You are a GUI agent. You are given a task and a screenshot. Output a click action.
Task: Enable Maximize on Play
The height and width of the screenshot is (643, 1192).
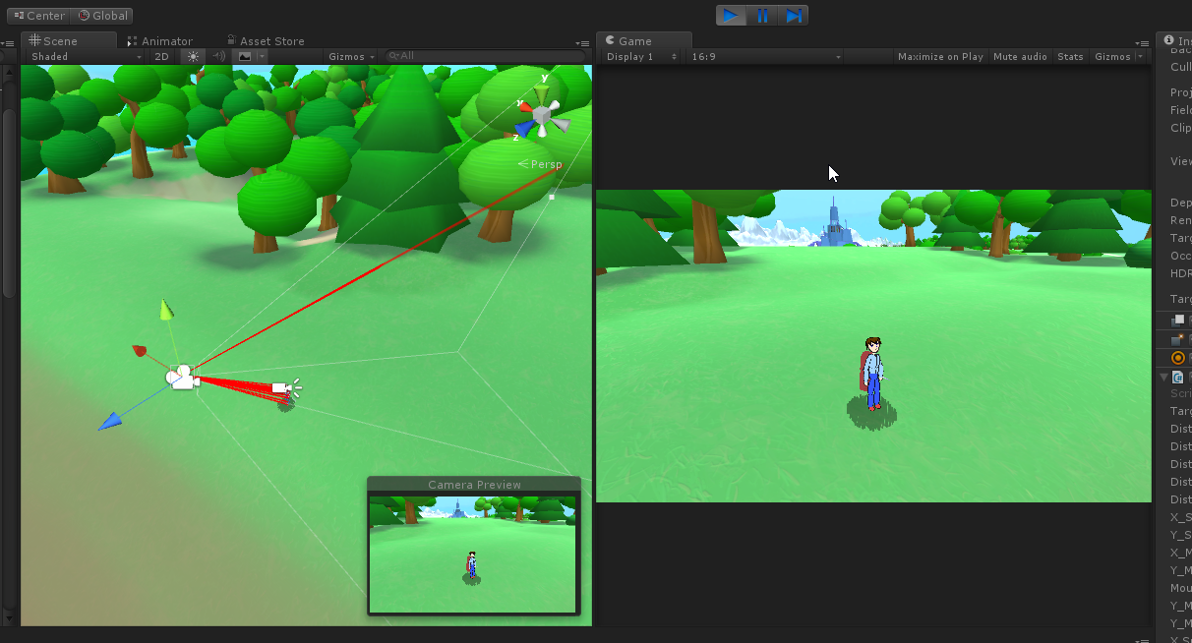[x=940, y=57]
